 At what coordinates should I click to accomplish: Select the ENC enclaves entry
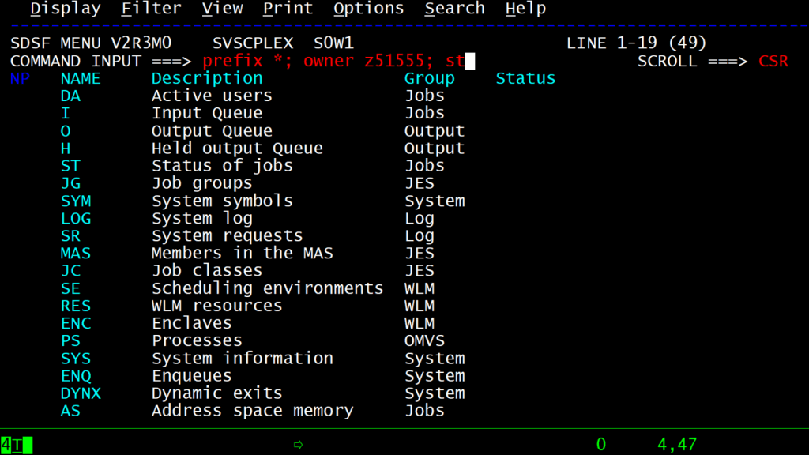coord(76,323)
